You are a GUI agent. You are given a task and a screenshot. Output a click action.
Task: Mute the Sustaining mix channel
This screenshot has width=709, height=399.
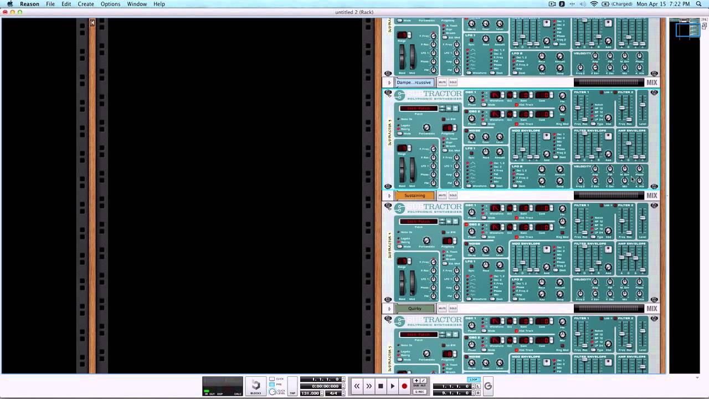click(x=442, y=196)
